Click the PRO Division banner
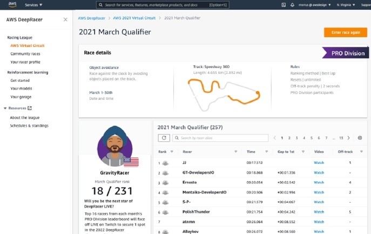This screenshot has height=234, width=371. (345, 53)
